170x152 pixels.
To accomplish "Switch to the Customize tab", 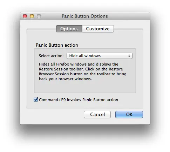I will (x=98, y=29).
